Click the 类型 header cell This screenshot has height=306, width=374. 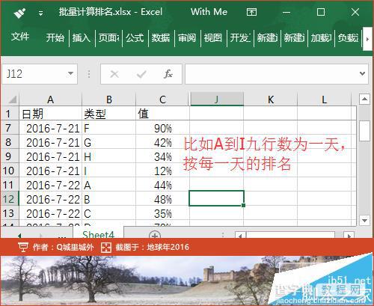pyautogui.click(x=109, y=114)
